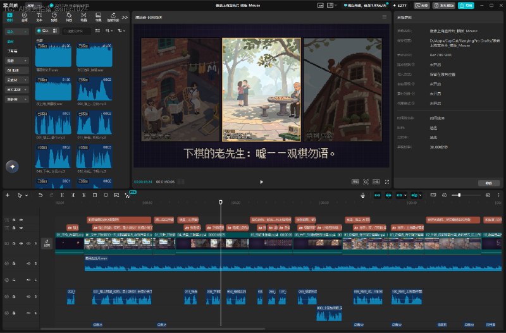Open the media sort dropdown
The image size is (506, 333).
(109, 30)
